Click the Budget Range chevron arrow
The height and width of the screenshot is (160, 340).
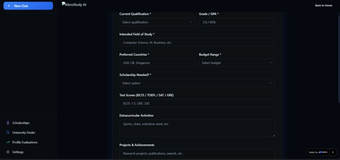pyautogui.click(x=270, y=63)
